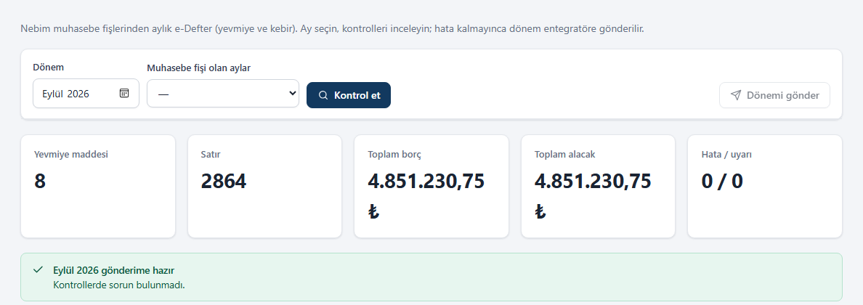Click the Eylül 2026 gönderime hazır message
This screenshot has height=305, width=863.
[114, 270]
